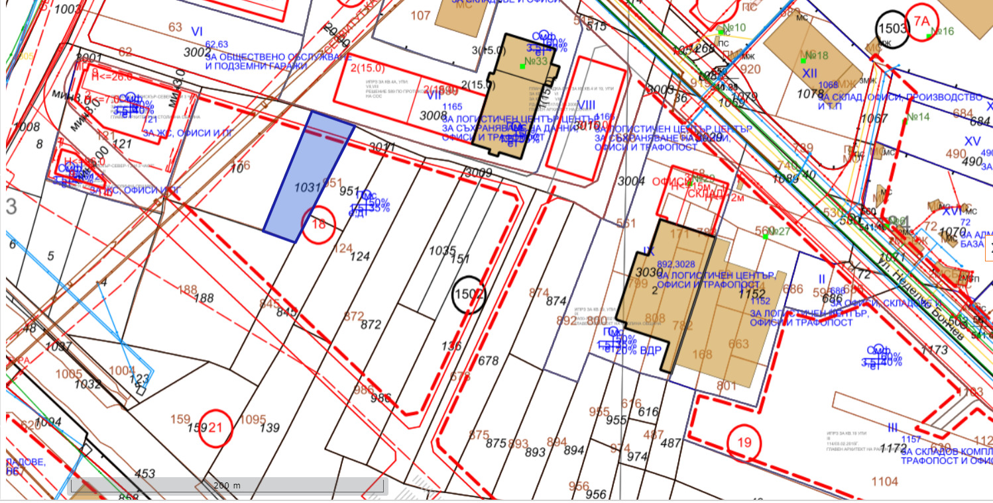The height and width of the screenshot is (503, 993).
Task: Click the Roman numeral XII plot label
Action: [x=809, y=72]
